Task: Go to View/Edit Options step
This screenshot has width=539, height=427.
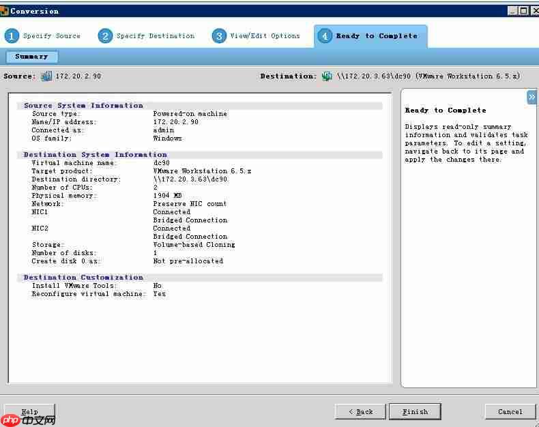Action: (265, 35)
